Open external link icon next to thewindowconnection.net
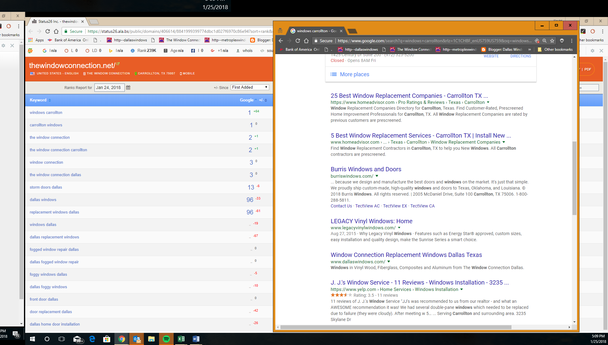 coord(118,64)
